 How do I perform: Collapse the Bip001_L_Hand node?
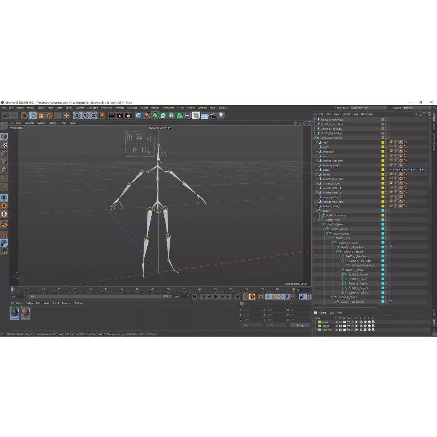(340, 270)
